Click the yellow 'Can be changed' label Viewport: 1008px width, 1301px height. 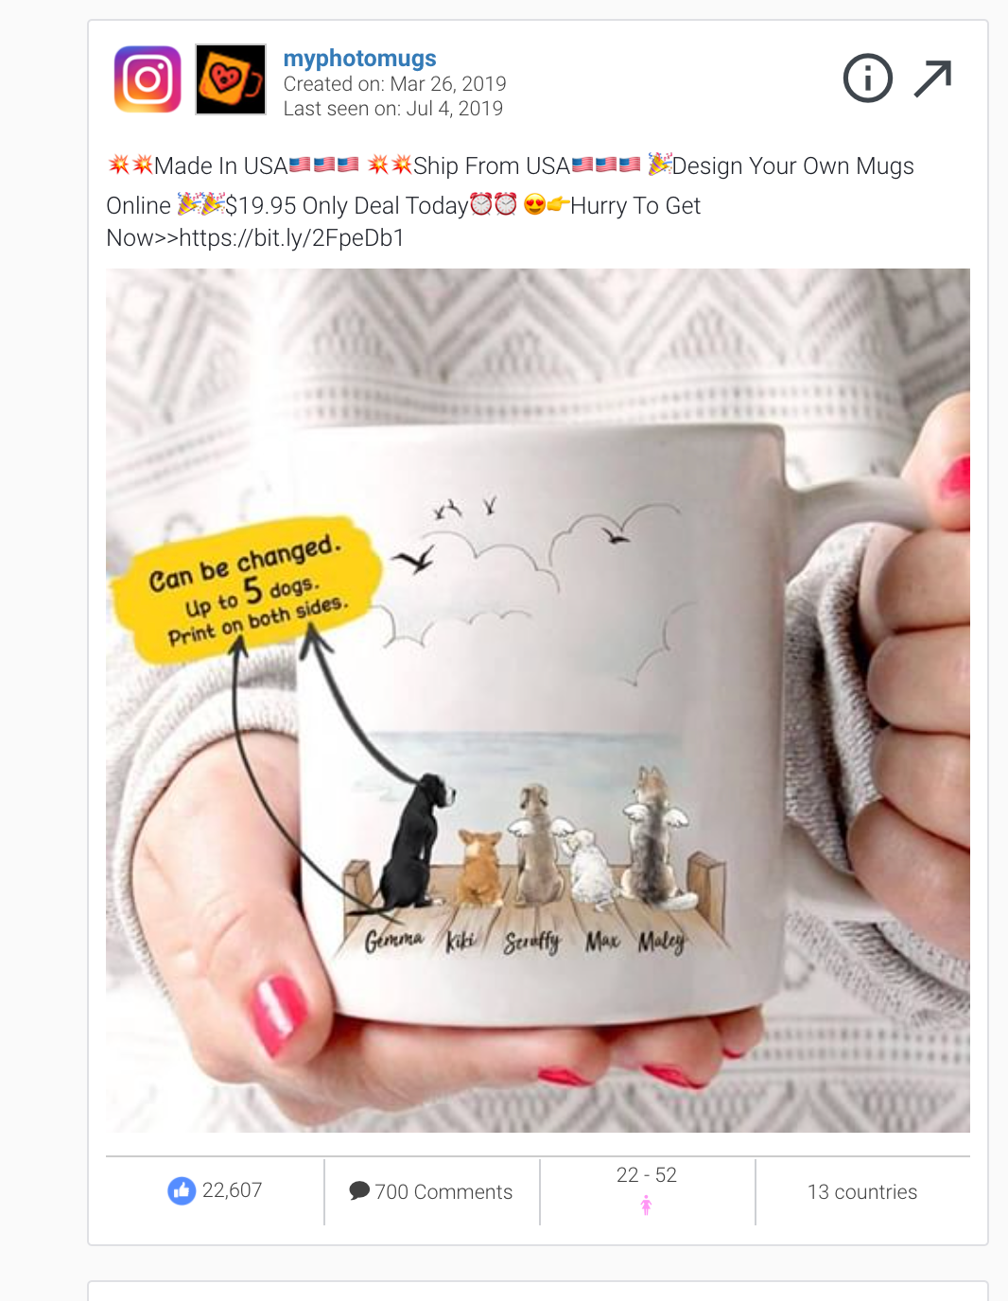tap(248, 590)
